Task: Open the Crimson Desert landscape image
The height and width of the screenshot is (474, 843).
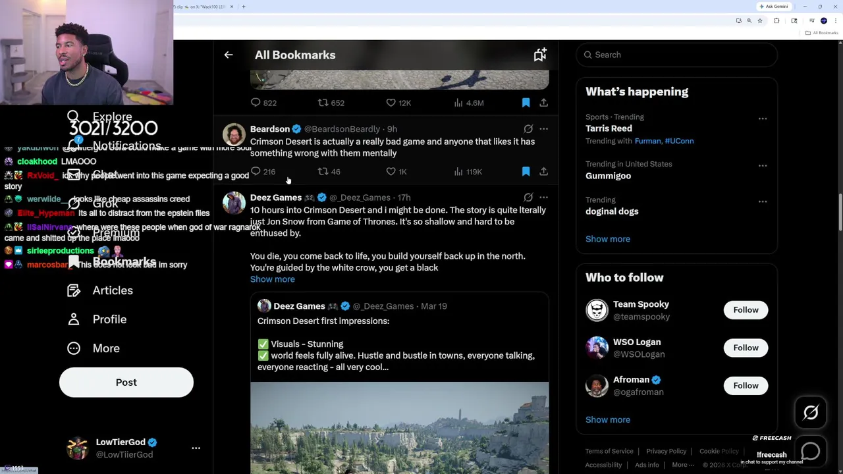Action: [399, 428]
